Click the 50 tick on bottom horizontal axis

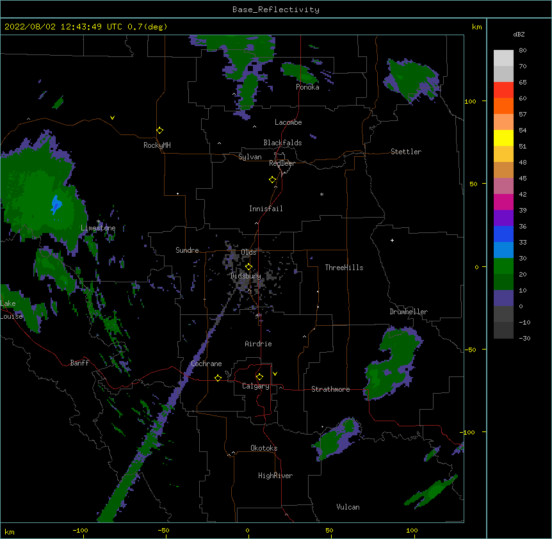[329, 530]
